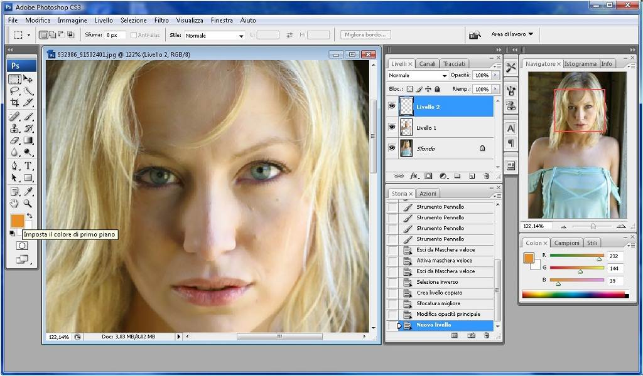The width and height of the screenshot is (643, 376).
Task: Open the Area di lavoro dropdown
Action: pos(512,34)
